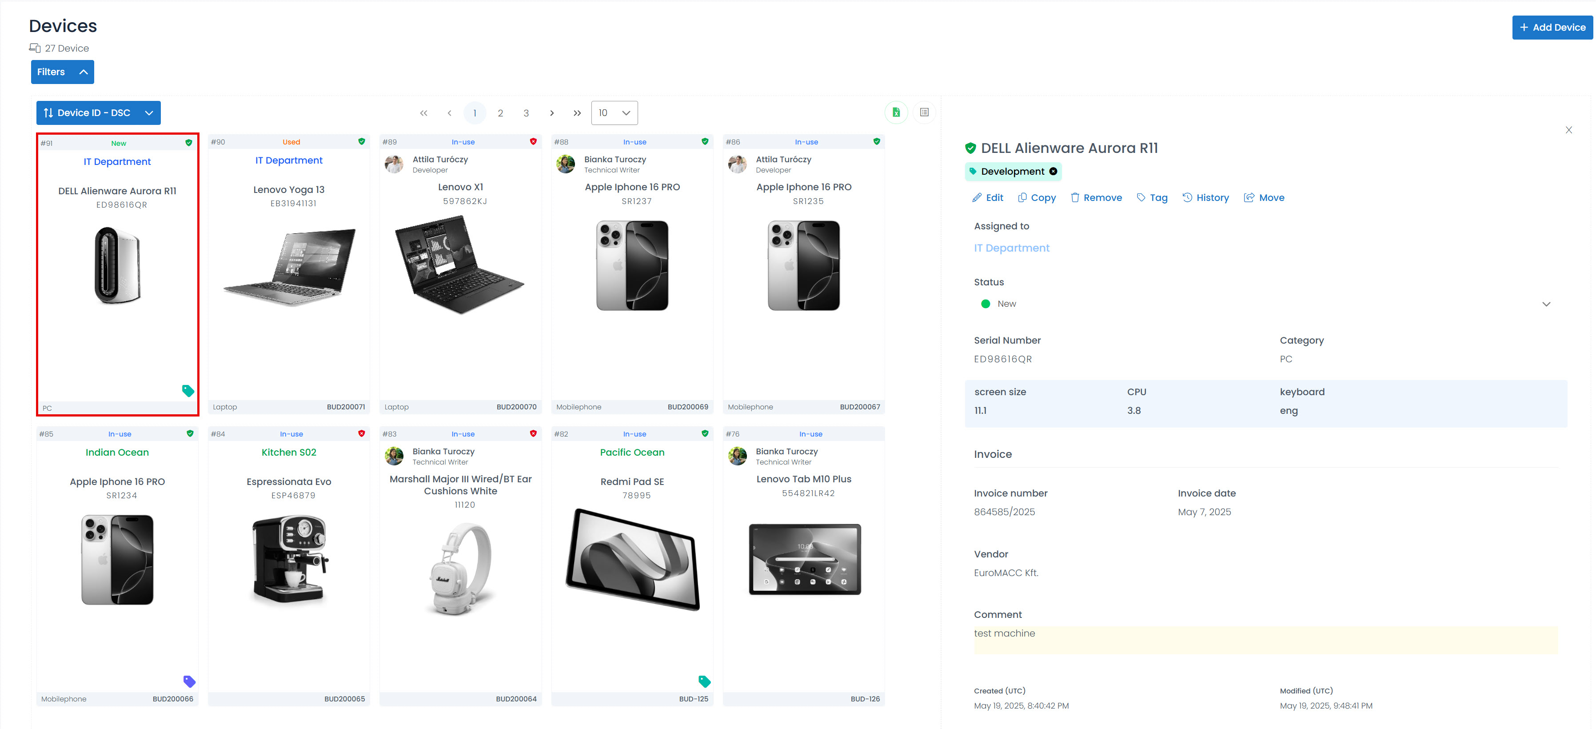This screenshot has height=729, width=1596.
Task: Collapse the Filters panel
Action: 63,72
